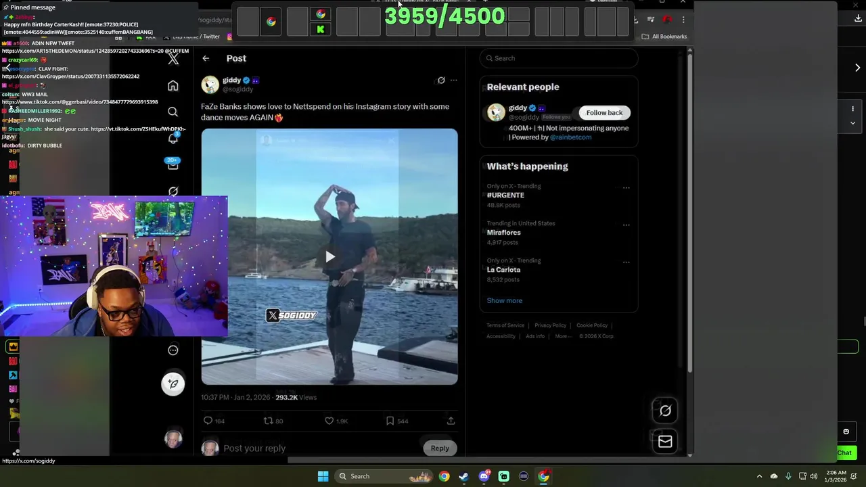Open Grok icon in X sidebar
Viewport: 866px width, 487px height.
[x=173, y=191]
